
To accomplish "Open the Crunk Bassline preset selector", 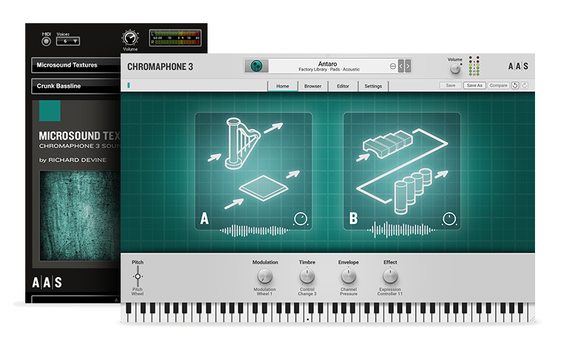I will [x=74, y=87].
